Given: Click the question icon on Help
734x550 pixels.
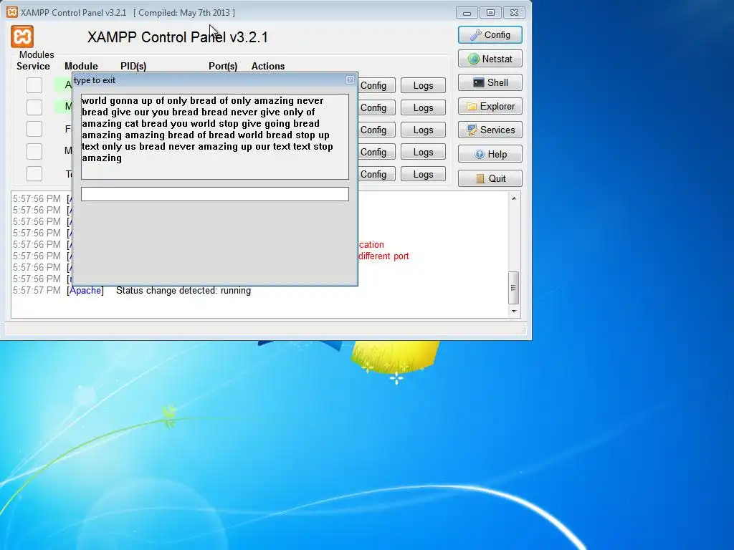Looking at the screenshot, I should (480, 155).
